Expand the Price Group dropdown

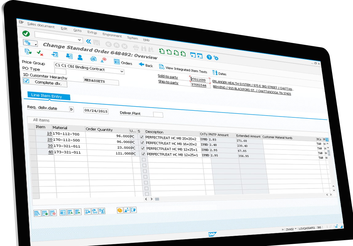tap(122, 72)
